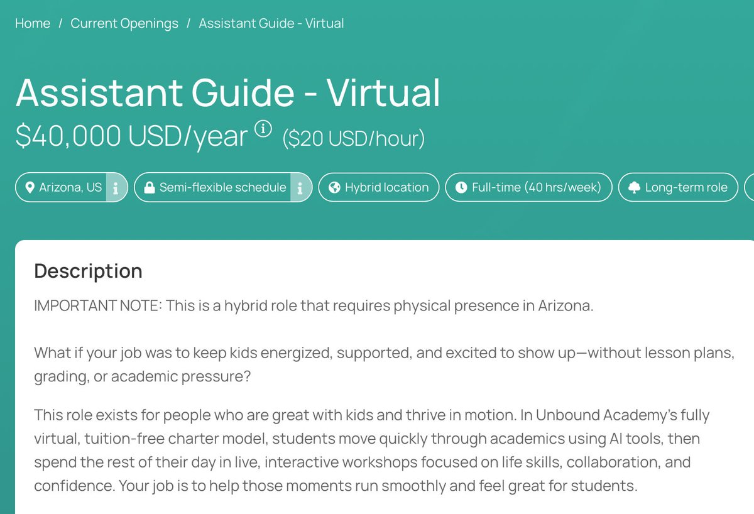Select the Arizona, US tag

71,187
